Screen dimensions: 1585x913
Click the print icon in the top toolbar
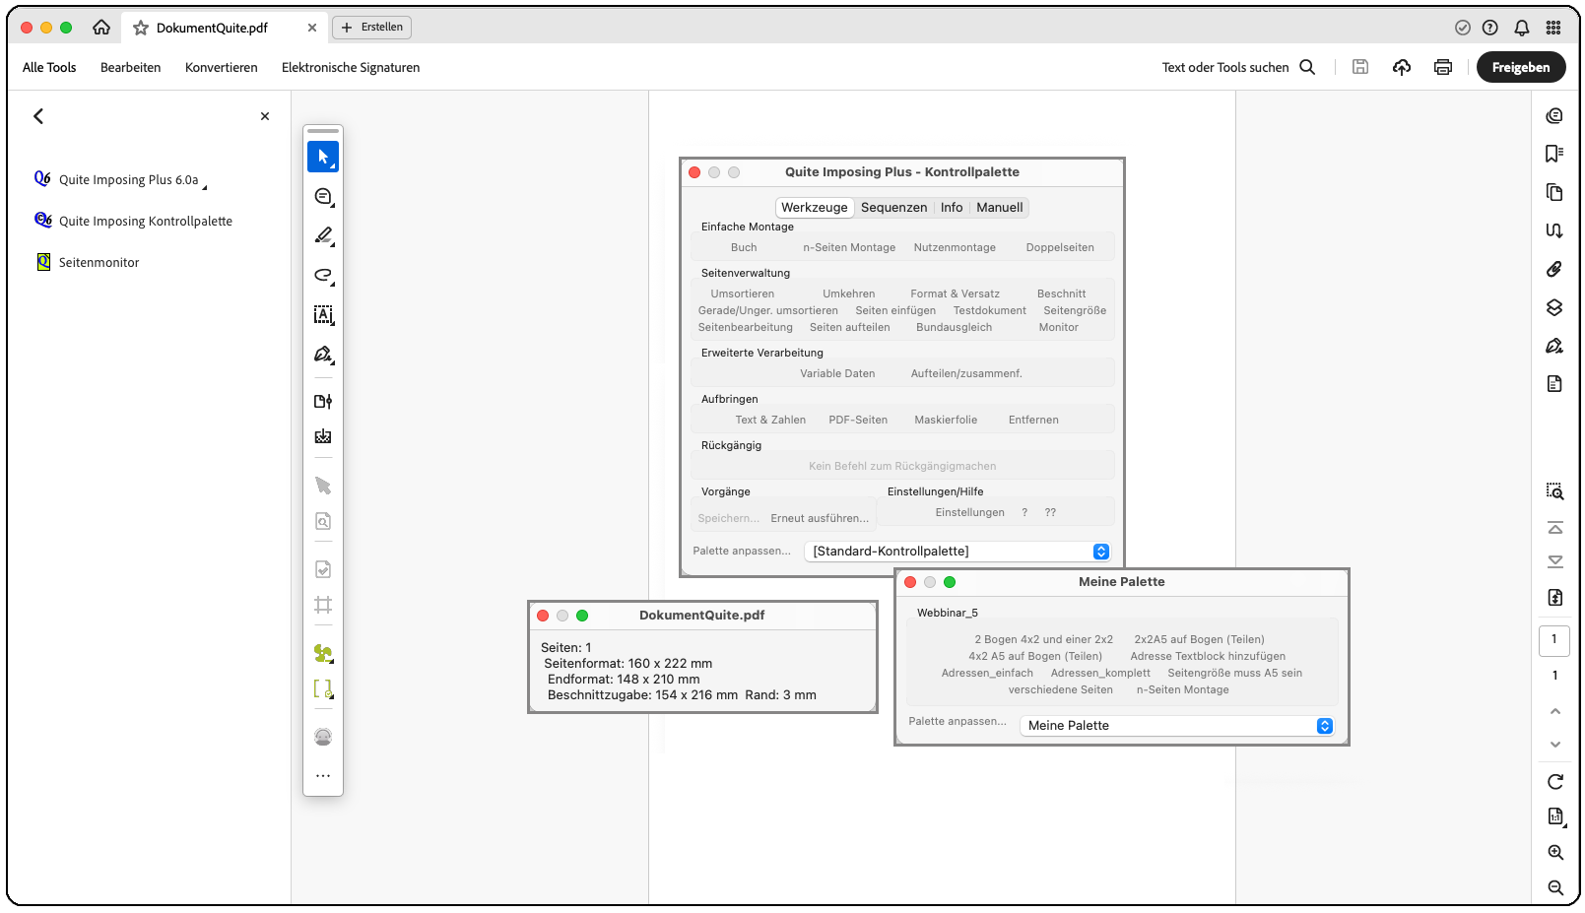coord(1442,67)
